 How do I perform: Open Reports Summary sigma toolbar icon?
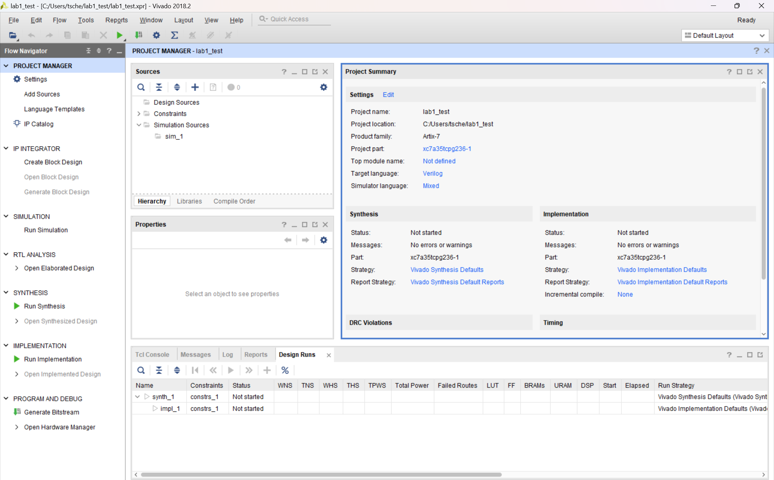pos(174,35)
